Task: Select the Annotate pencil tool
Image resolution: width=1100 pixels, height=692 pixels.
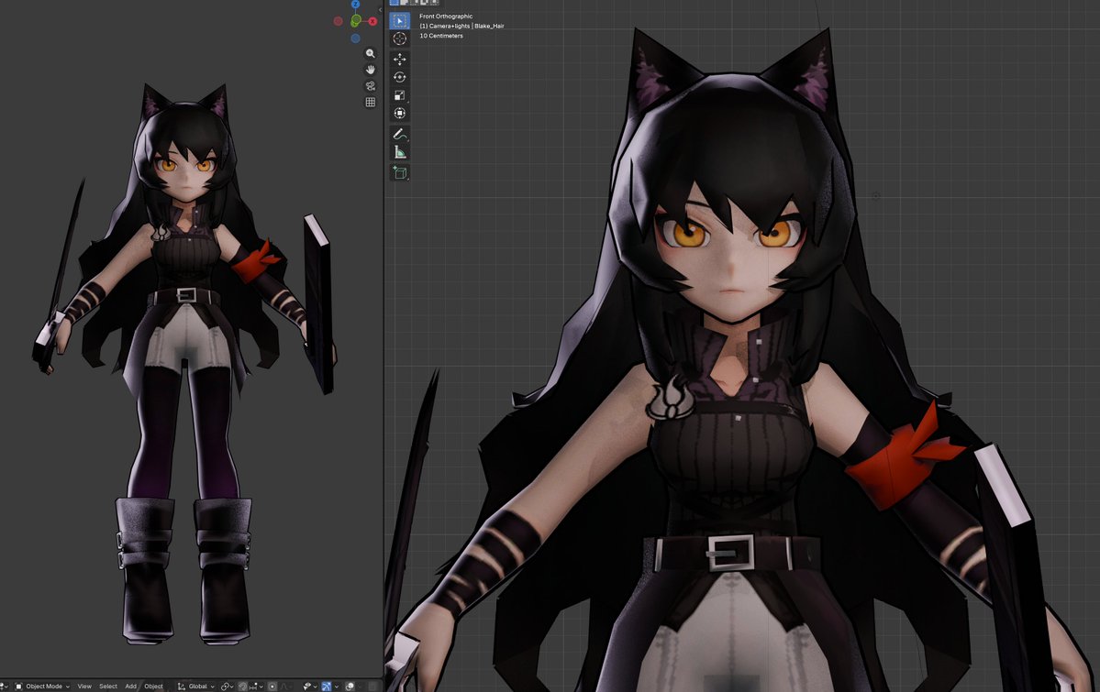Action: click(400, 134)
